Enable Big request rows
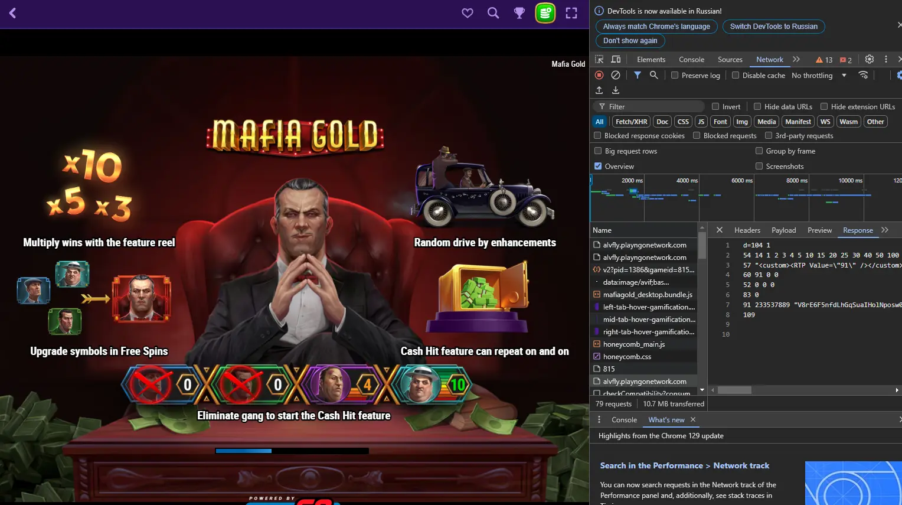The height and width of the screenshot is (505, 902). 598,151
